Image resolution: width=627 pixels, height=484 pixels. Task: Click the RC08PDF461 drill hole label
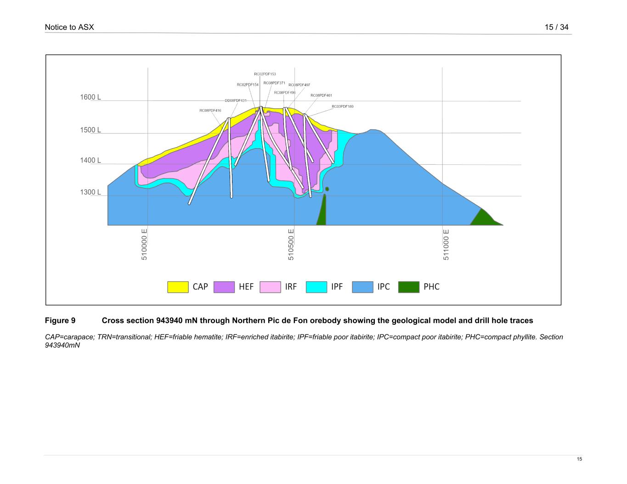(x=321, y=95)
